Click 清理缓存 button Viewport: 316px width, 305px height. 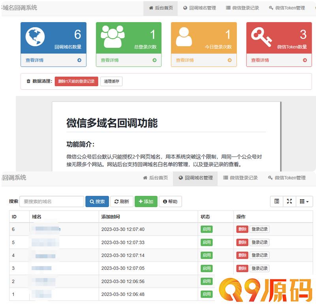tap(111, 81)
